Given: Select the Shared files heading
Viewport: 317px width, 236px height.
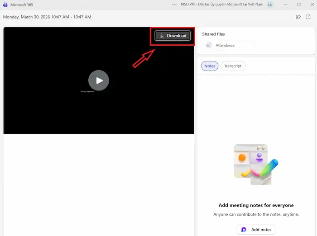Looking at the screenshot, I should point(213,34).
